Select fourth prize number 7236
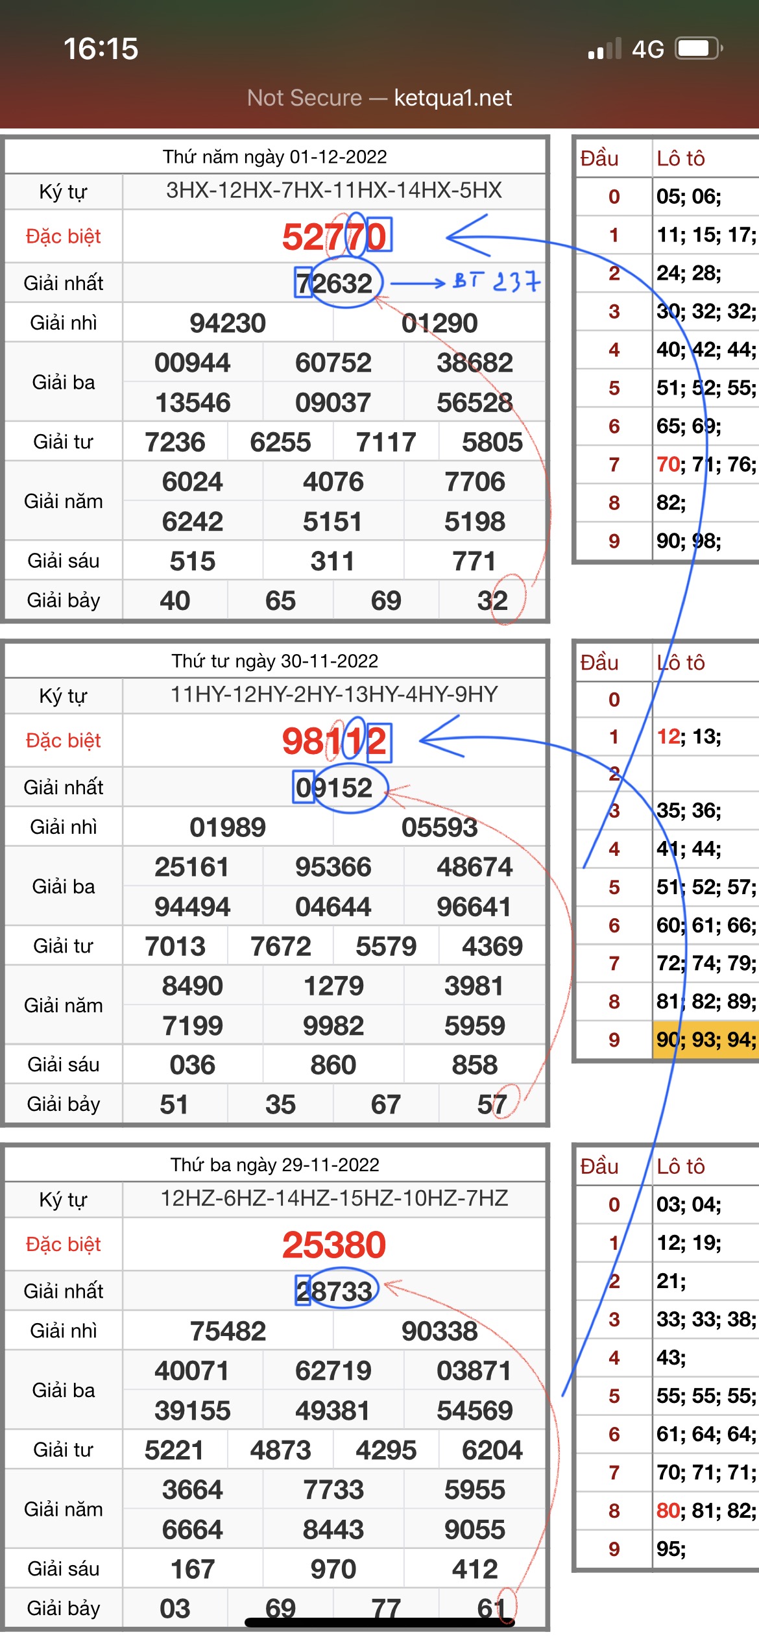The height and width of the screenshot is (1643, 759). pyautogui.click(x=175, y=443)
